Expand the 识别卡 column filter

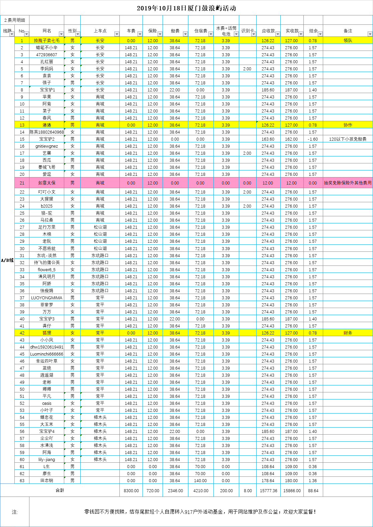253,34
